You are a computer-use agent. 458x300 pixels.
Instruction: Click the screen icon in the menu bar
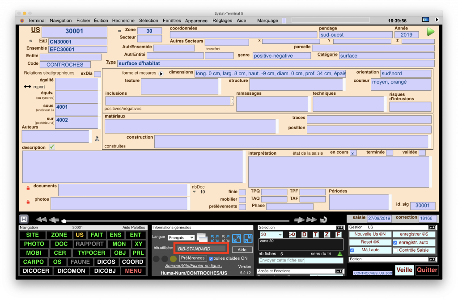click(x=425, y=20)
